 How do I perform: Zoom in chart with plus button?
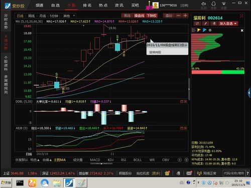coord(185,16)
